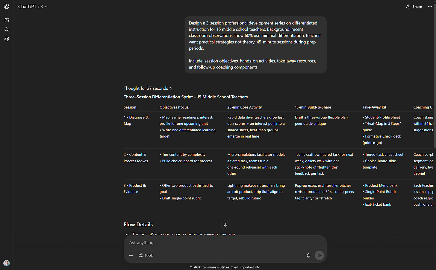Click the 2 • Content & Process Moves cell
This screenshot has height=270, width=436.
[x=136, y=158]
